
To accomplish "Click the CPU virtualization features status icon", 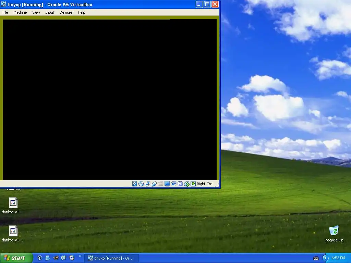I will click(x=180, y=184).
